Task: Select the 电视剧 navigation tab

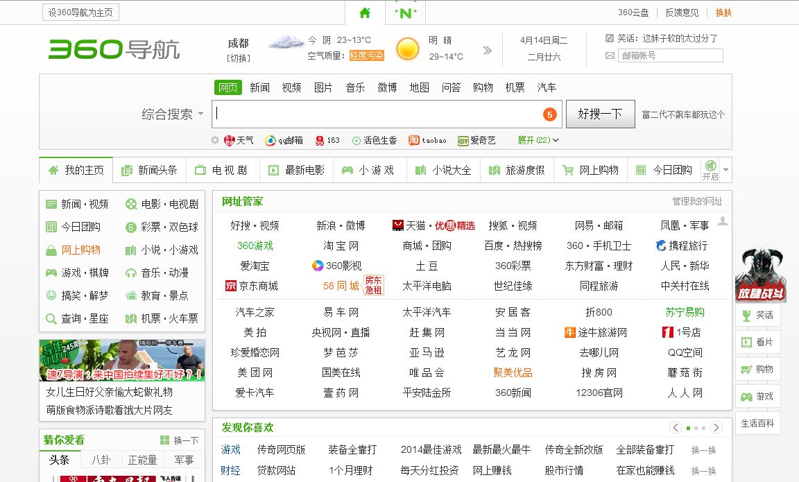Action: [x=222, y=169]
